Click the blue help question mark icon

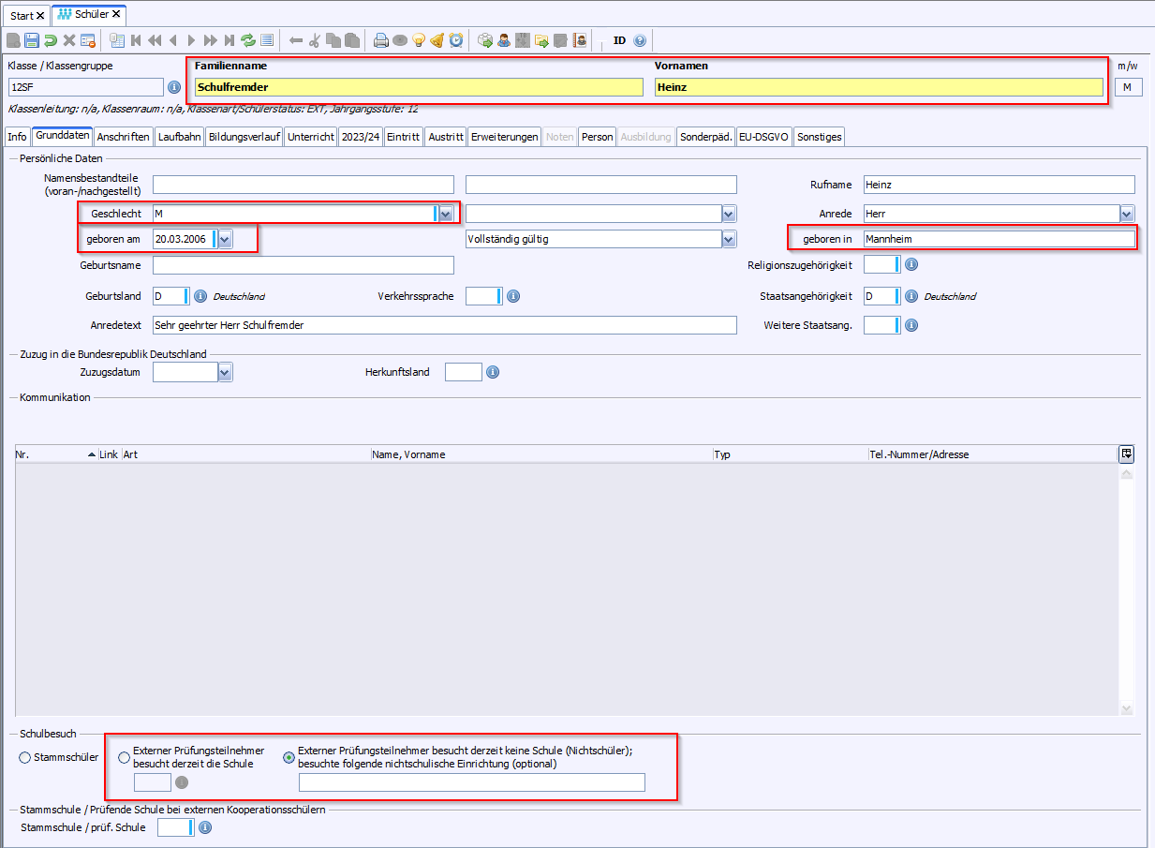pyautogui.click(x=640, y=40)
